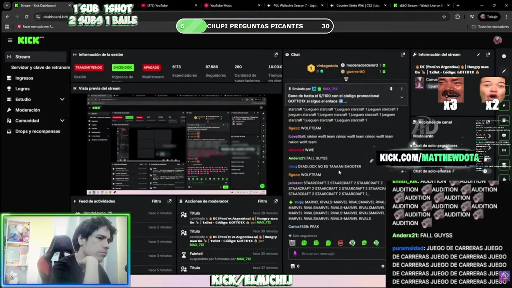
Task: Insert the red angry face emote
Action: (340, 243)
